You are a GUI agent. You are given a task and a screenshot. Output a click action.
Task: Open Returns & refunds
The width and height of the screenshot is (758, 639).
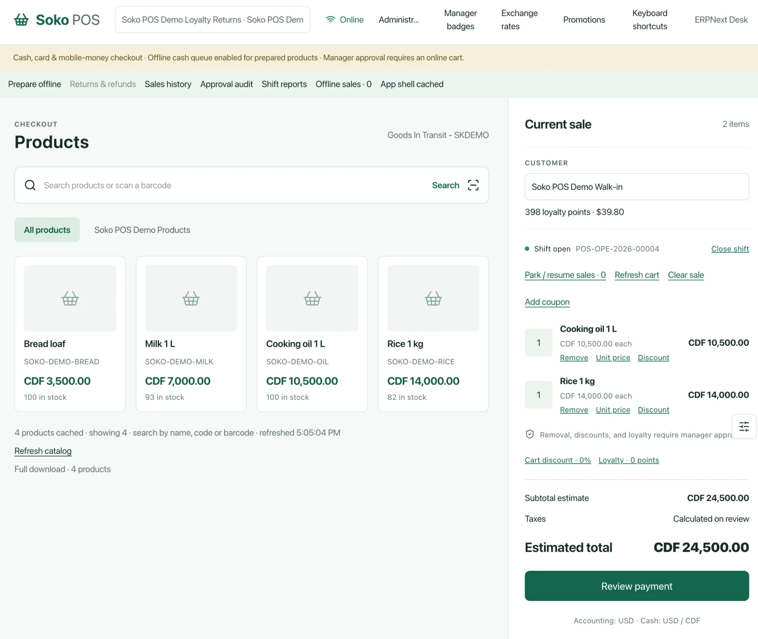click(103, 84)
